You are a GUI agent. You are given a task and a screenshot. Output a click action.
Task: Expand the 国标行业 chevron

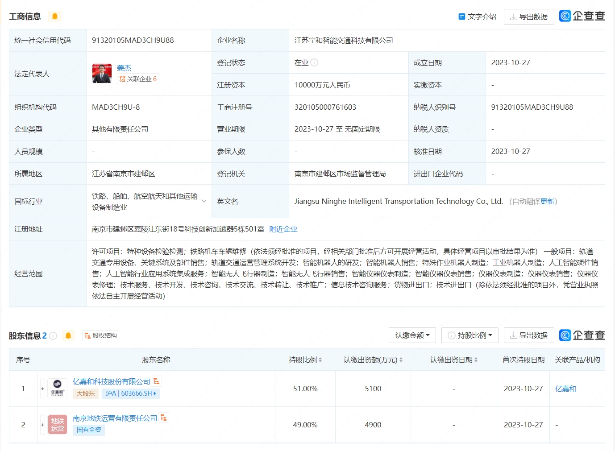coord(204,201)
